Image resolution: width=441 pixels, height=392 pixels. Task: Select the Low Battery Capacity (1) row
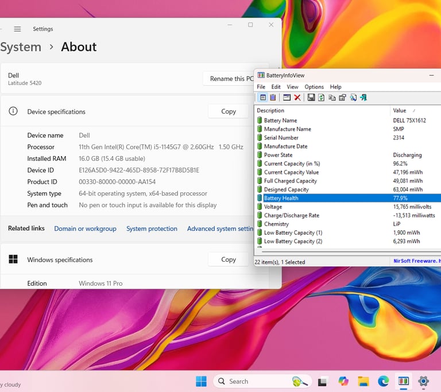pyautogui.click(x=348, y=232)
